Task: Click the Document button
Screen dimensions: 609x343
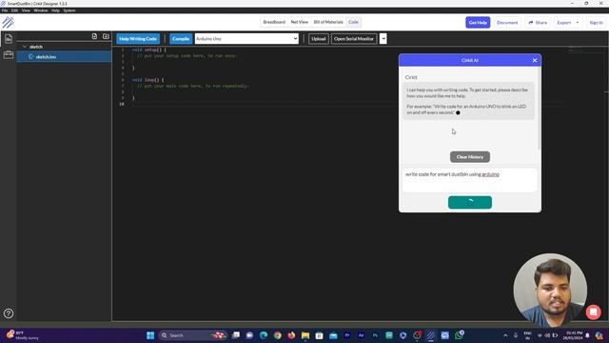Action: (x=507, y=23)
